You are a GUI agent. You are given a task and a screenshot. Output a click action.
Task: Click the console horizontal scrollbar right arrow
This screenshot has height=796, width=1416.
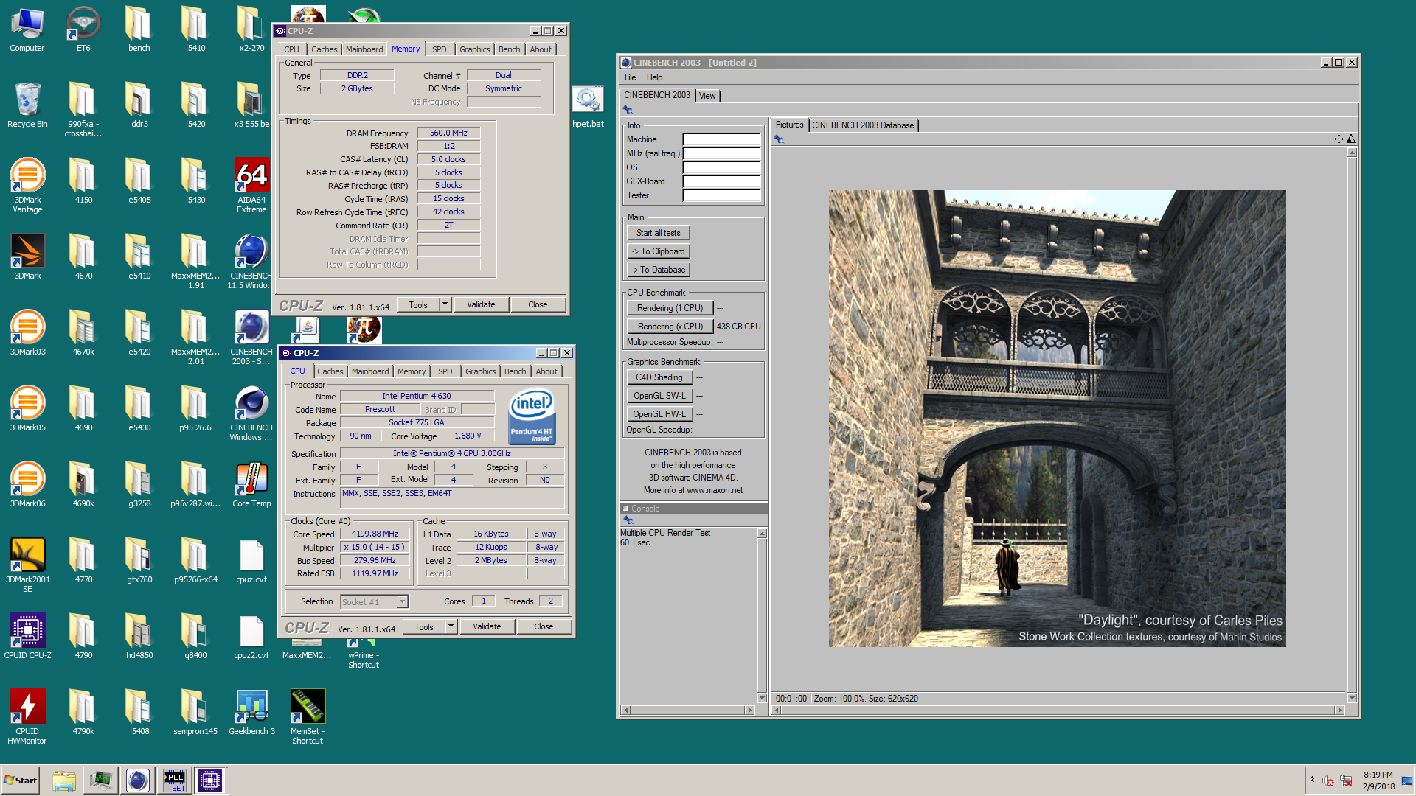pos(750,711)
